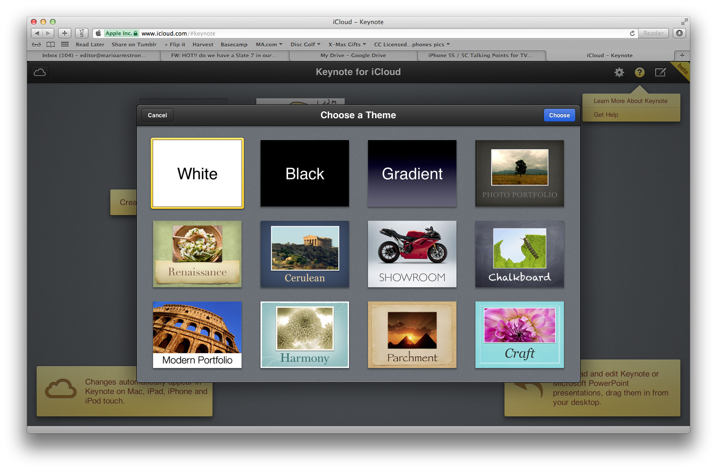Click the Read Later bookmark
Screen dimensions: 717x471
click(90, 45)
